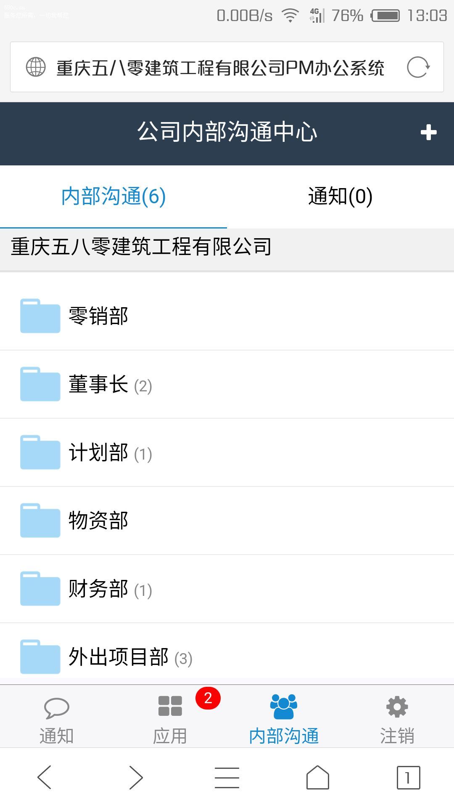This screenshot has width=454, height=808.
Task: Select the 内部沟通(6) tab
Action: tap(113, 197)
